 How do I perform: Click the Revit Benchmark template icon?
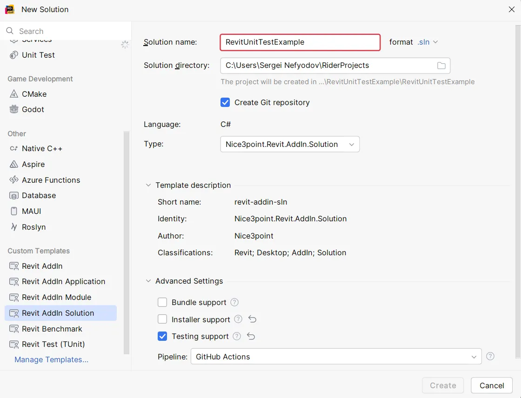pos(14,329)
